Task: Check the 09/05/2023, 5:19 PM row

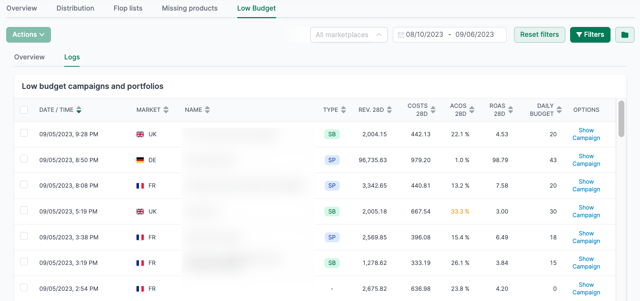Action: tap(24, 210)
